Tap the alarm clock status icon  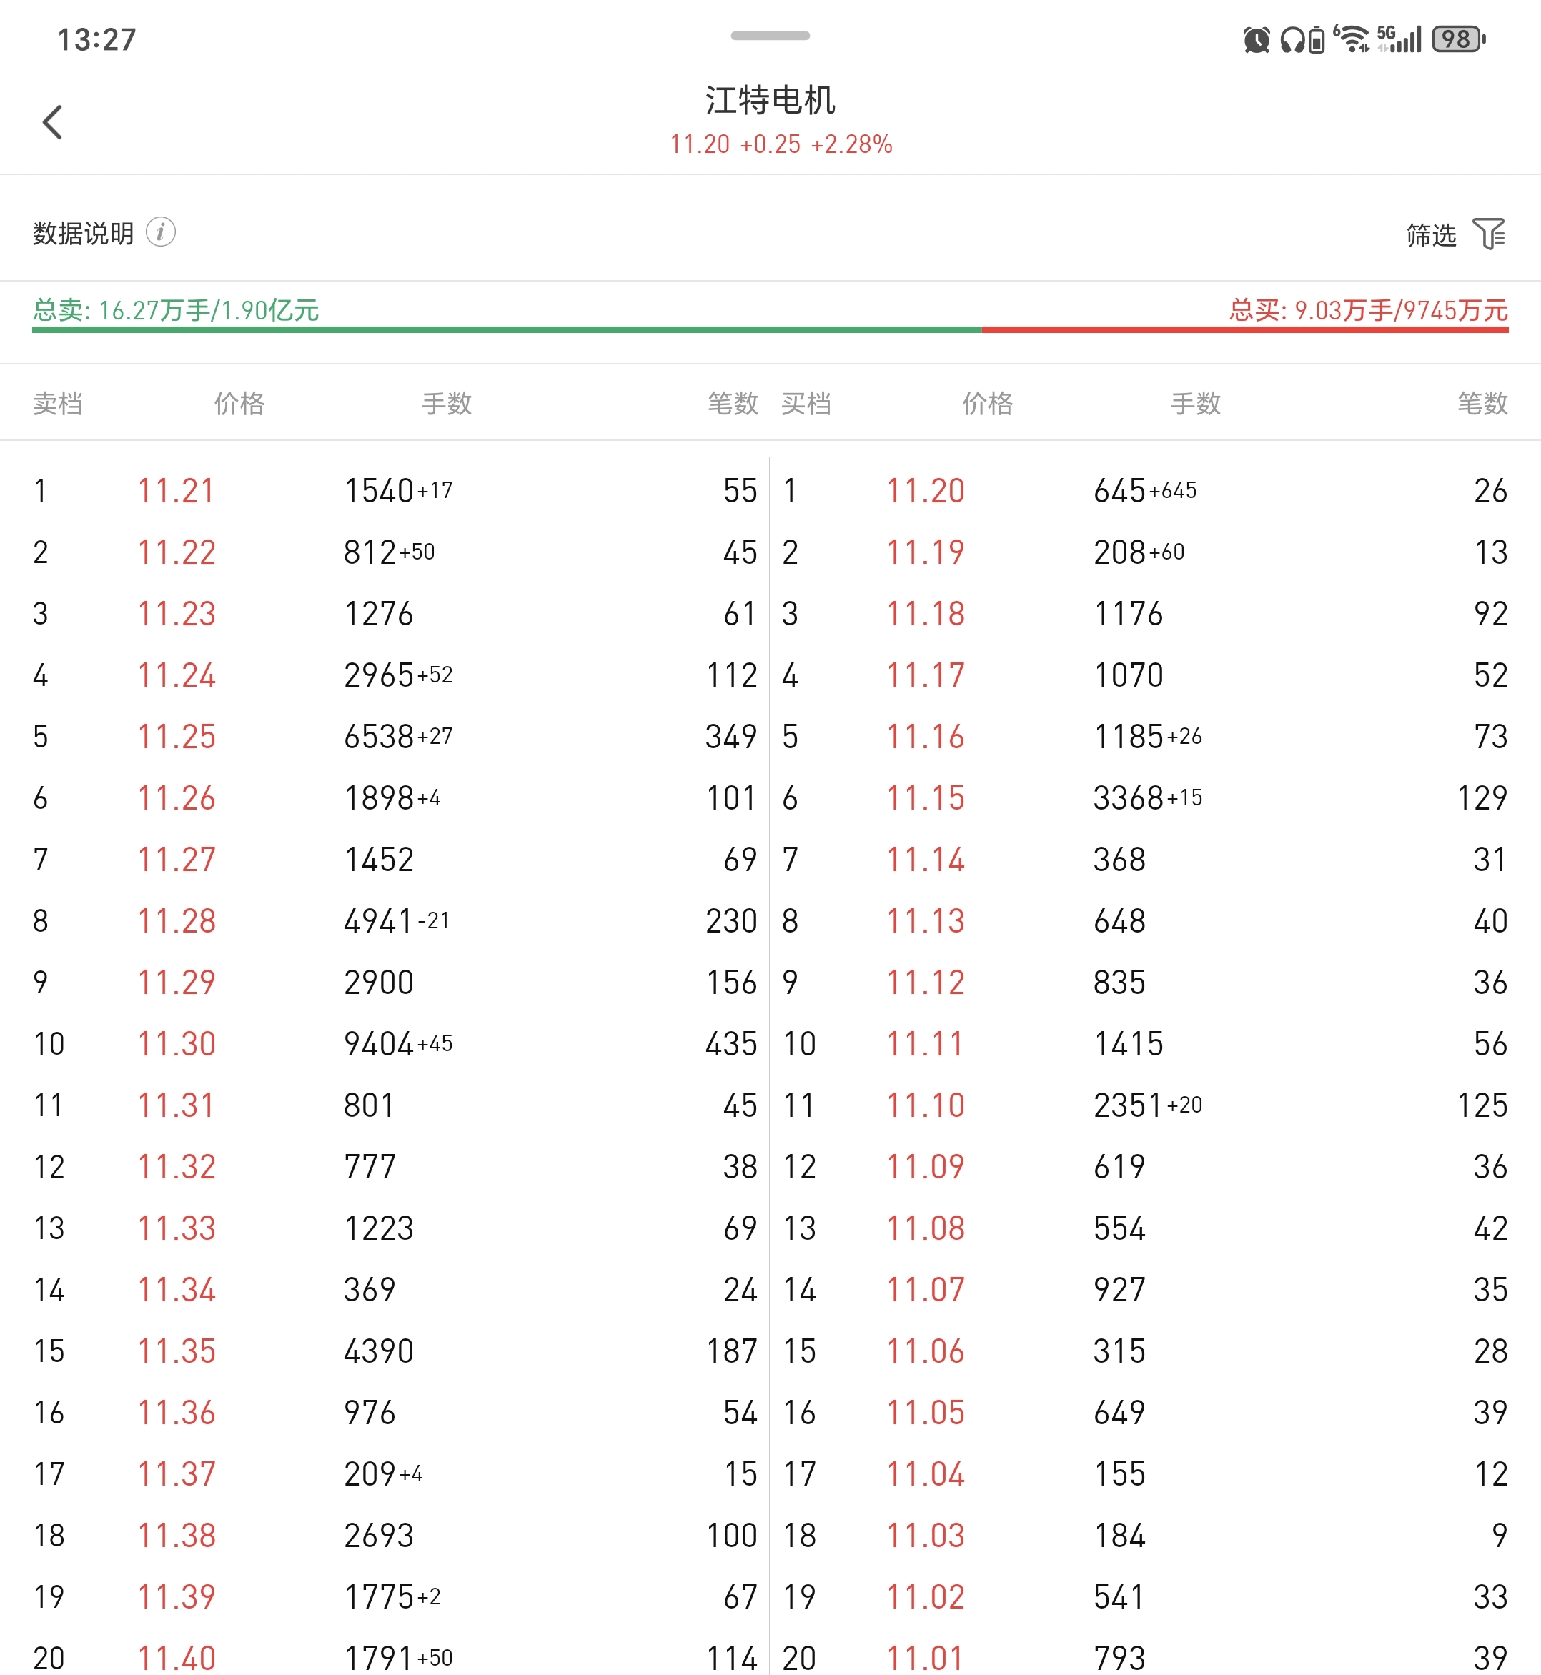click(1256, 39)
